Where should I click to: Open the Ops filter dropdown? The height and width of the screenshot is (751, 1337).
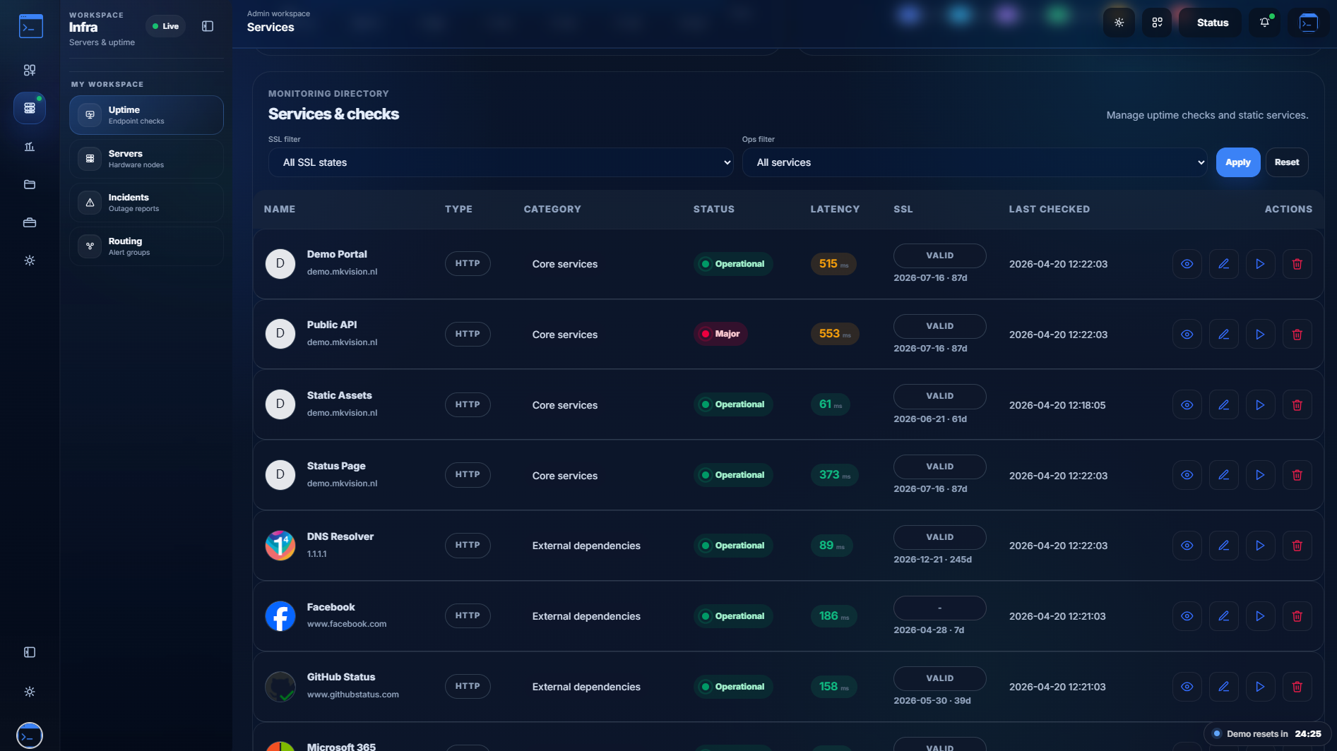(975, 162)
